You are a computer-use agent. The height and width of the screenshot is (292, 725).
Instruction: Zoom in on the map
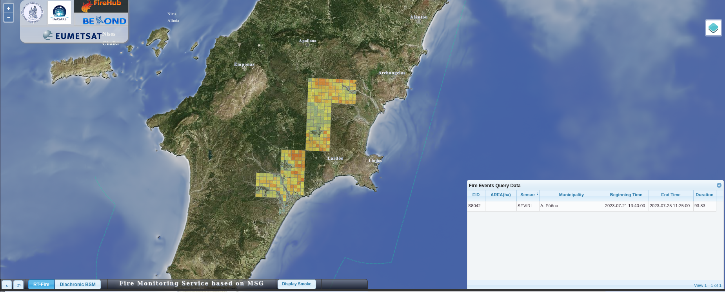[9, 8]
